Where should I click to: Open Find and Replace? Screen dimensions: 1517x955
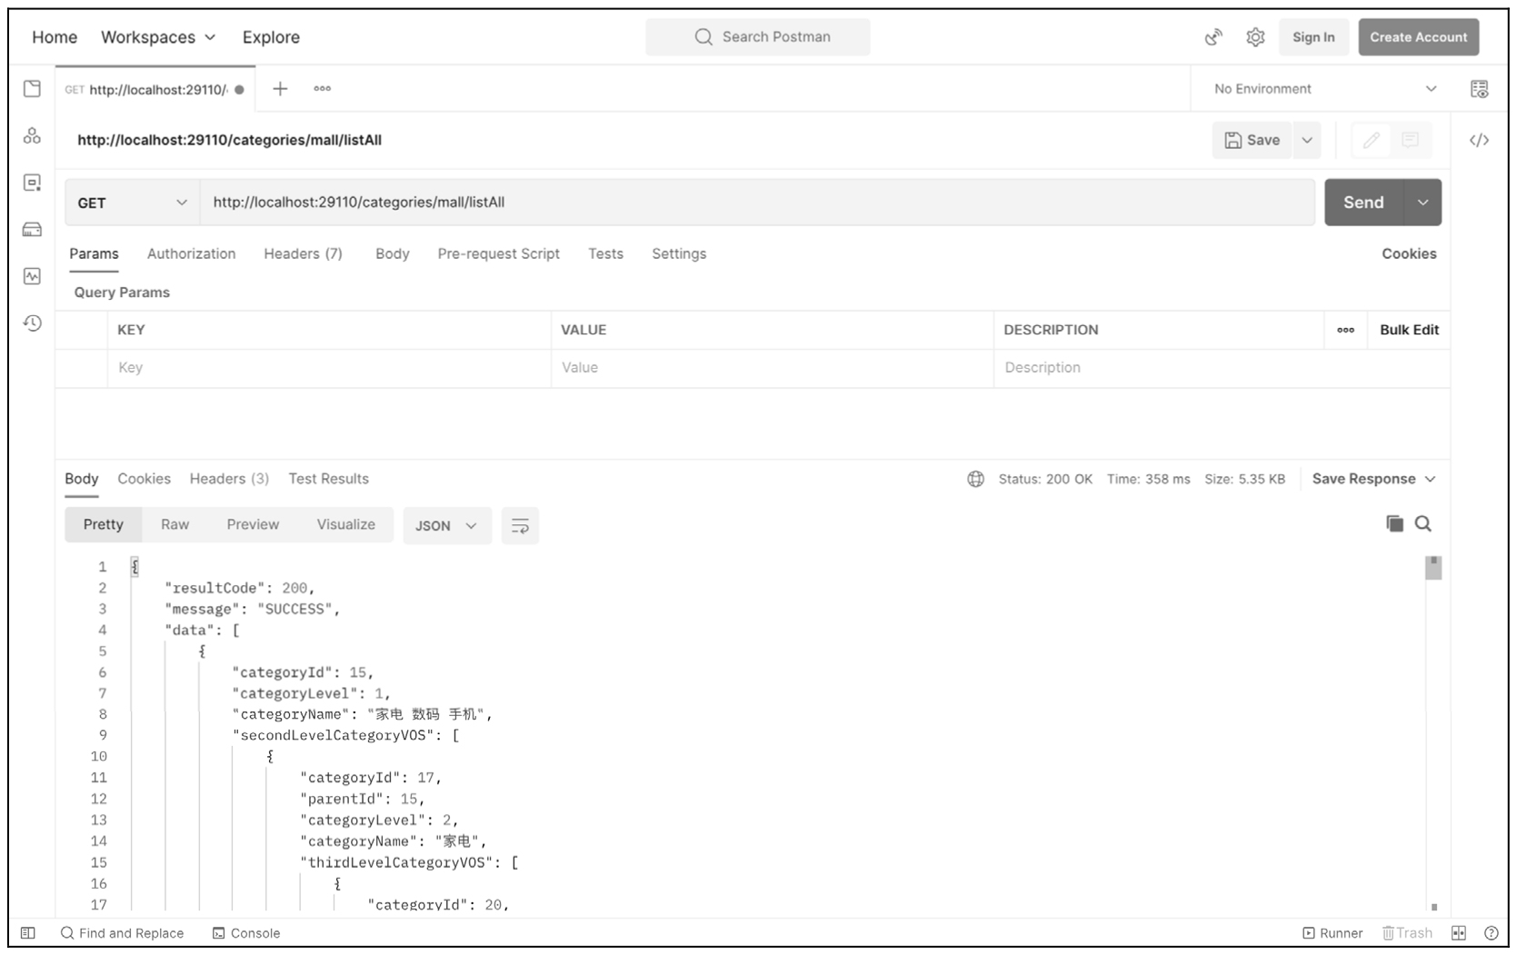tap(122, 933)
